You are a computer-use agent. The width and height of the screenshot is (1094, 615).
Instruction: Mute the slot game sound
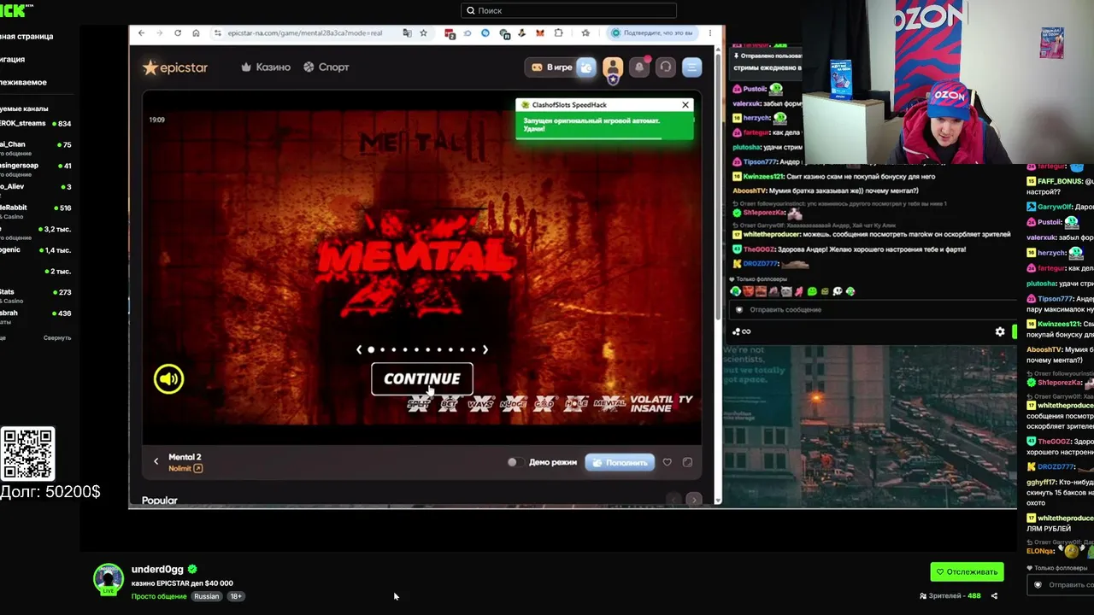[x=168, y=378]
